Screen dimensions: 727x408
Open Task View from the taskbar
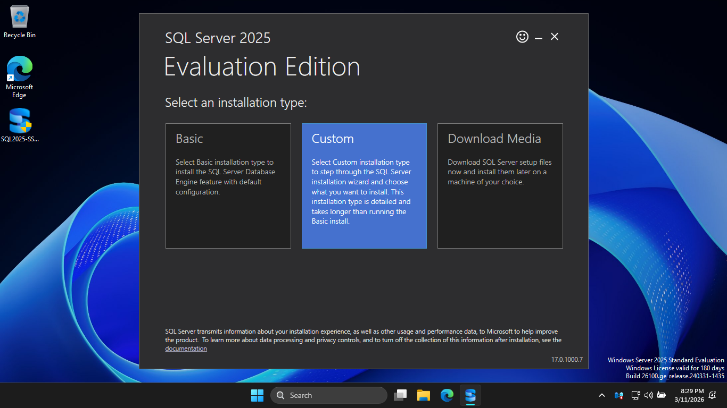[x=400, y=395]
